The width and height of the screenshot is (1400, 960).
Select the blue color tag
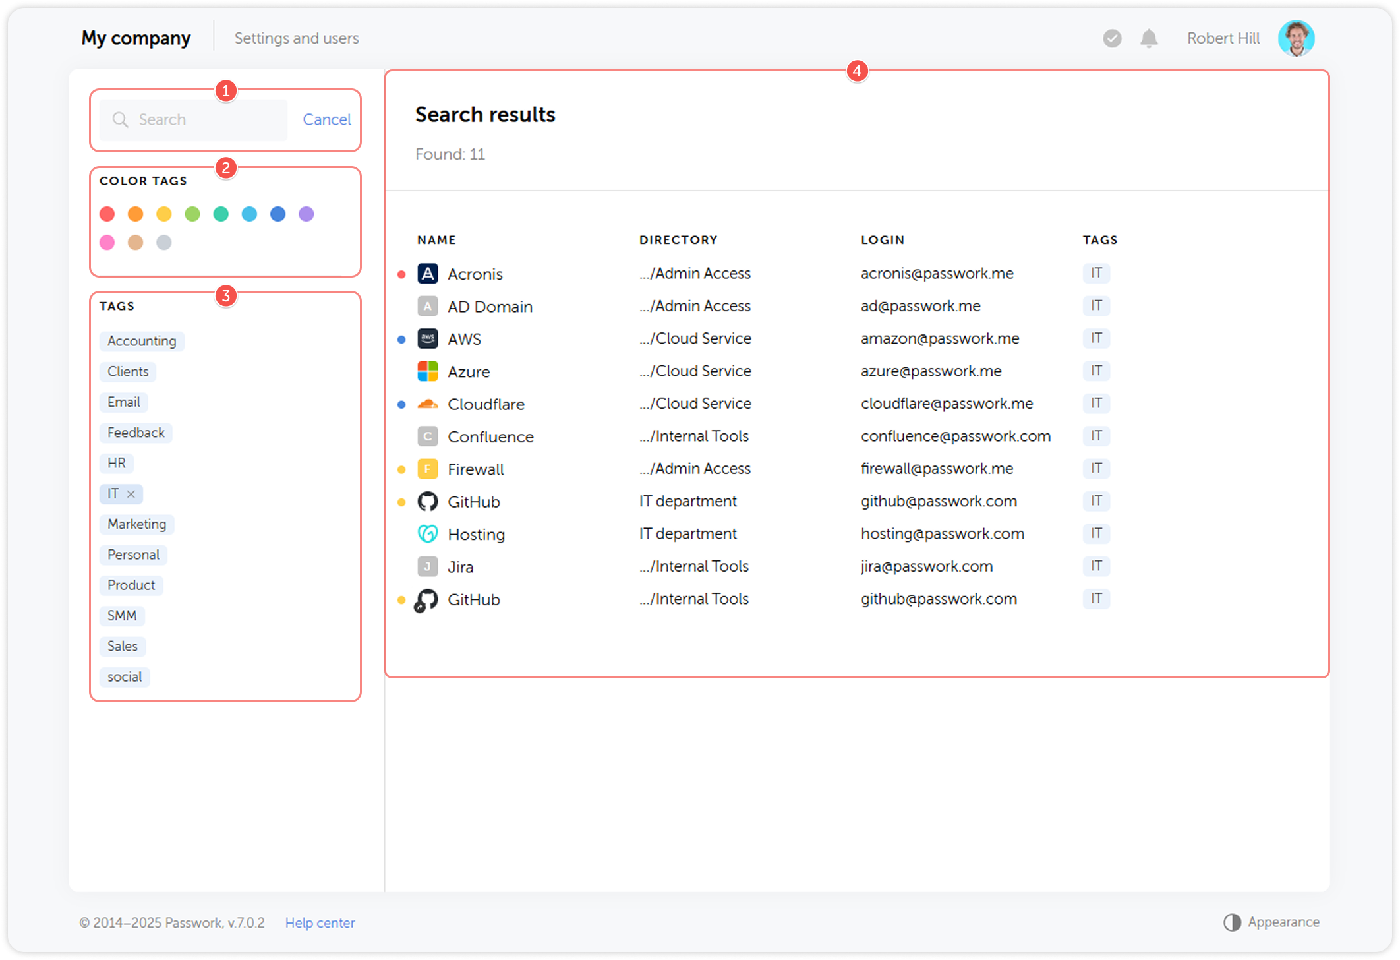pos(277,214)
